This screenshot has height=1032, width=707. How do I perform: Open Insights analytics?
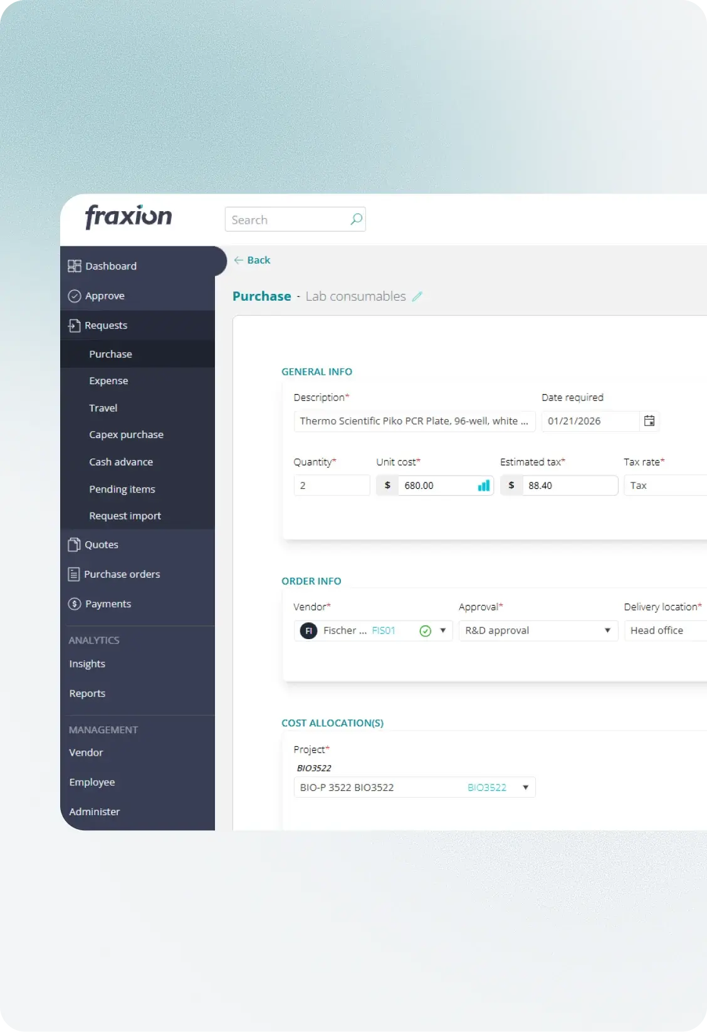[87, 664]
